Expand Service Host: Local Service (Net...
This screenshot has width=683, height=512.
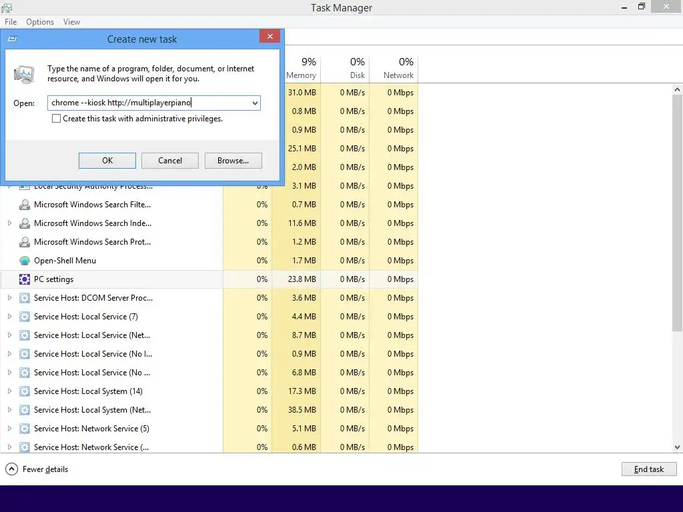(9, 335)
